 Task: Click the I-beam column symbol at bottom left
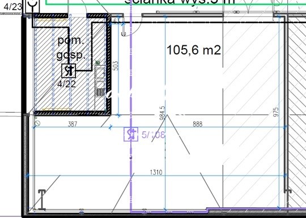[x=42, y=200]
